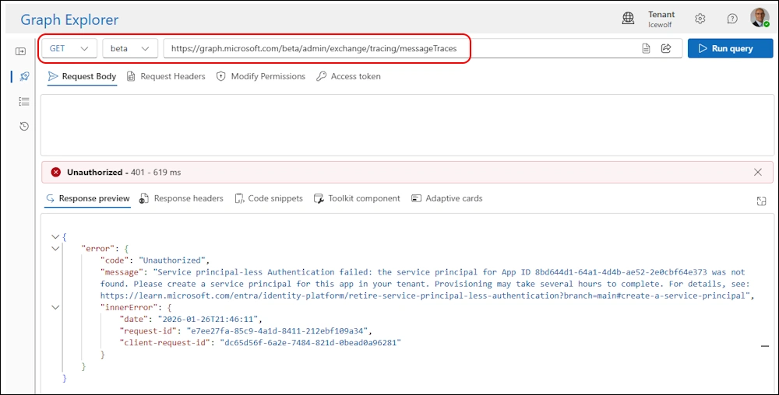779x395 pixels.
Task: Open the settings gear icon
Action: coord(700,19)
